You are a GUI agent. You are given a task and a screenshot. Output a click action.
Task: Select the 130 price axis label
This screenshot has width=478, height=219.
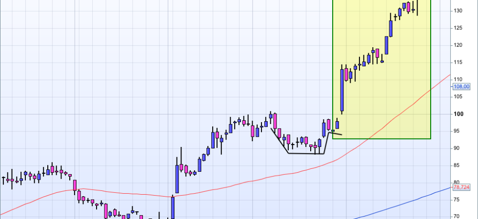tap(458, 11)
